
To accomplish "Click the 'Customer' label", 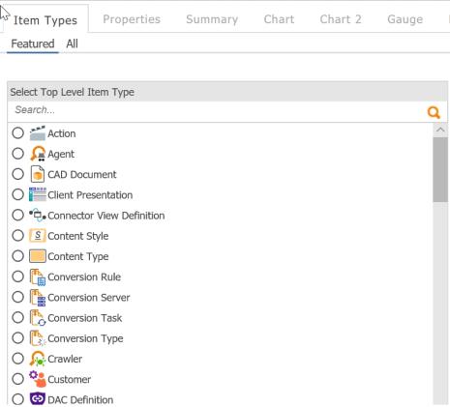I will pos(69,379).
